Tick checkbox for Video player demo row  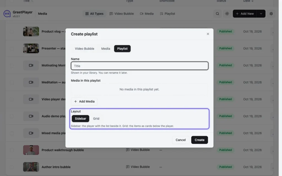point(12,99)
